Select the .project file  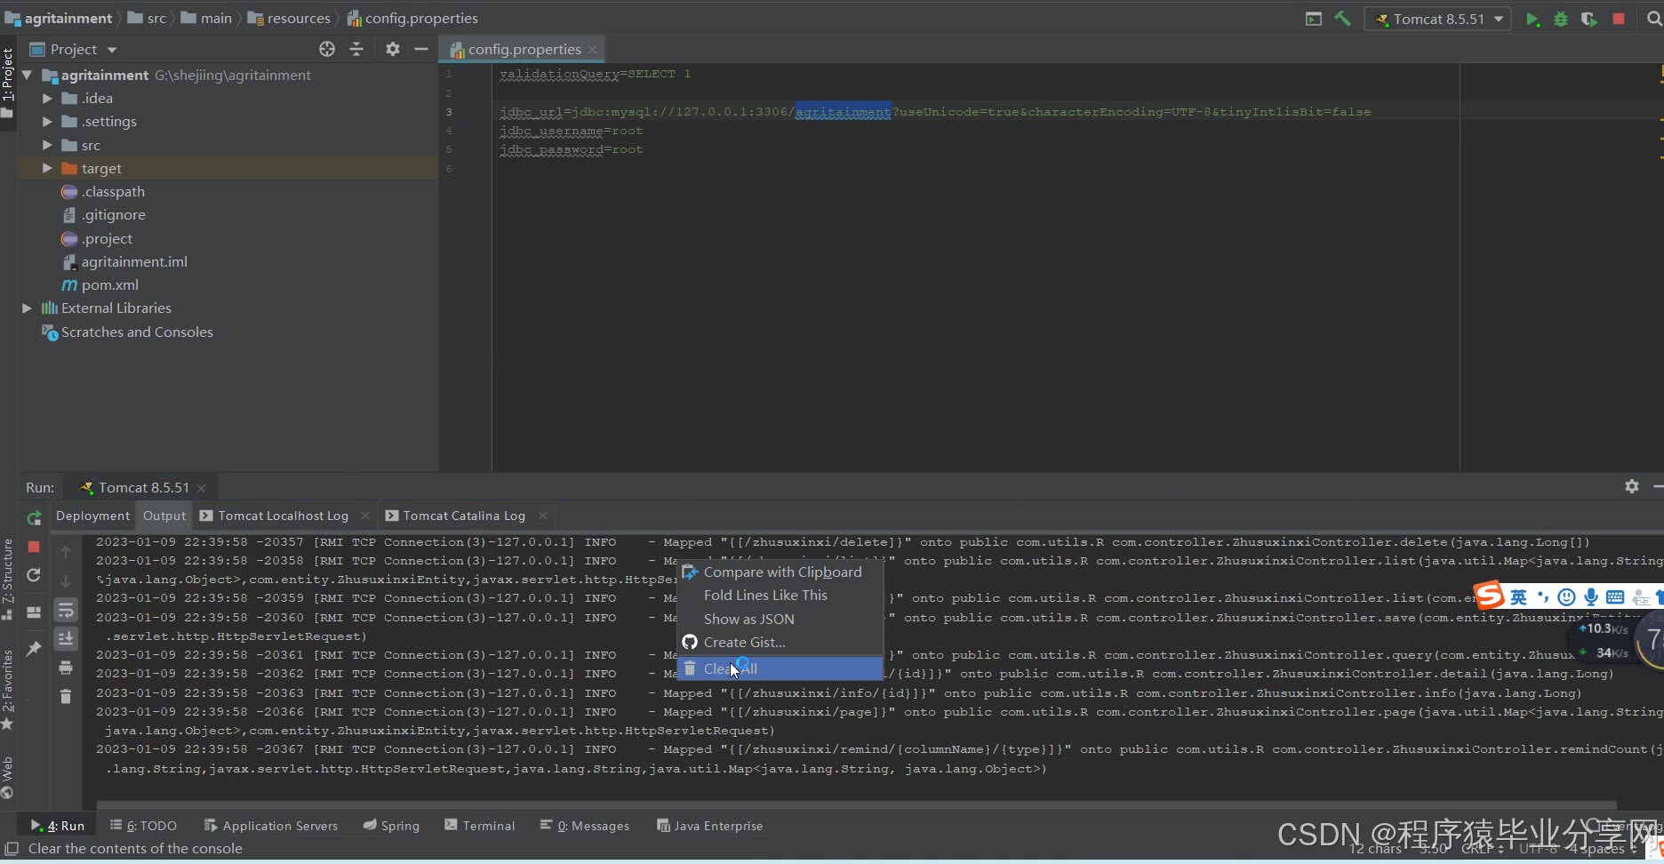click(x=107, y=239)
